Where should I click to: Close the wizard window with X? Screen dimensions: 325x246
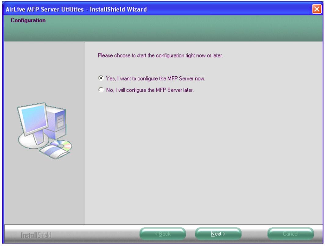tap(317, 9)
